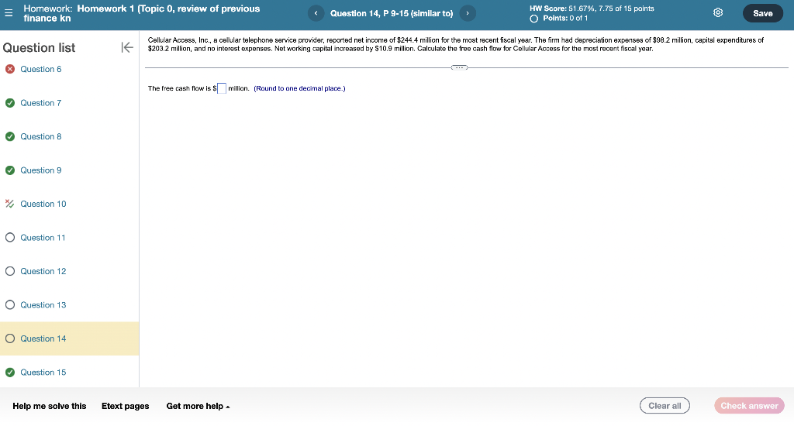Click the Homework 1 title text
Screen dimensions: 794x426
click(x=141, y=13)
